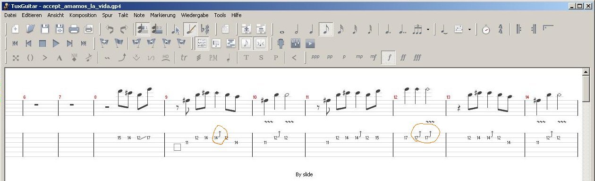Jump to last marker flag
Viewport: 595px width, 181px height.
coord(181,43)
